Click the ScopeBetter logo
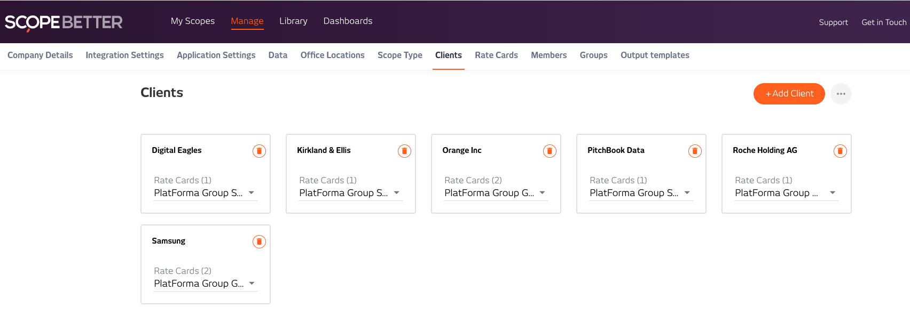The image size is (910, 315). tap(64, 22)
